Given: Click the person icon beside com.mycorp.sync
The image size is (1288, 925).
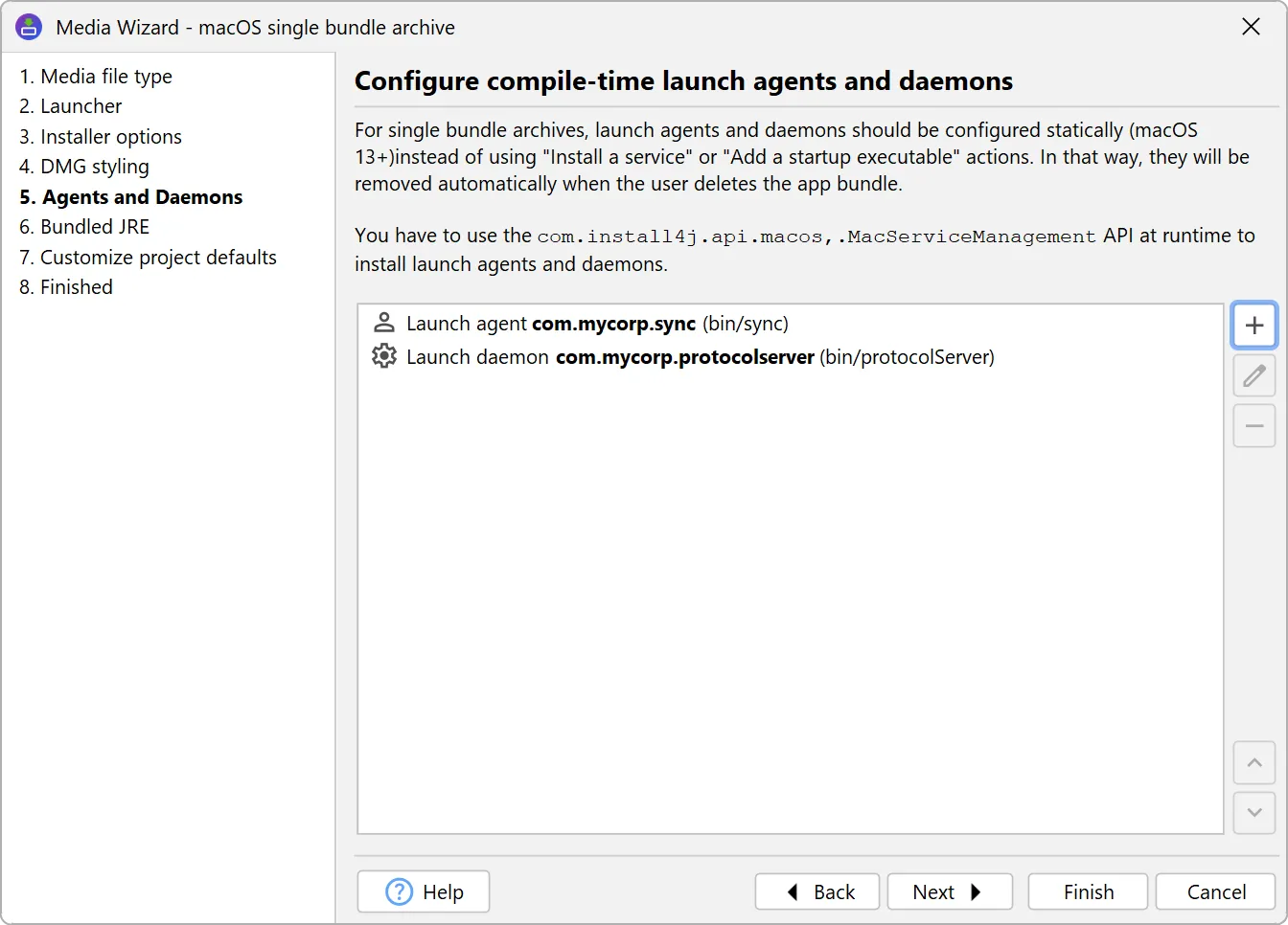Looking at the screenshot, I should [x=383, y=322].
